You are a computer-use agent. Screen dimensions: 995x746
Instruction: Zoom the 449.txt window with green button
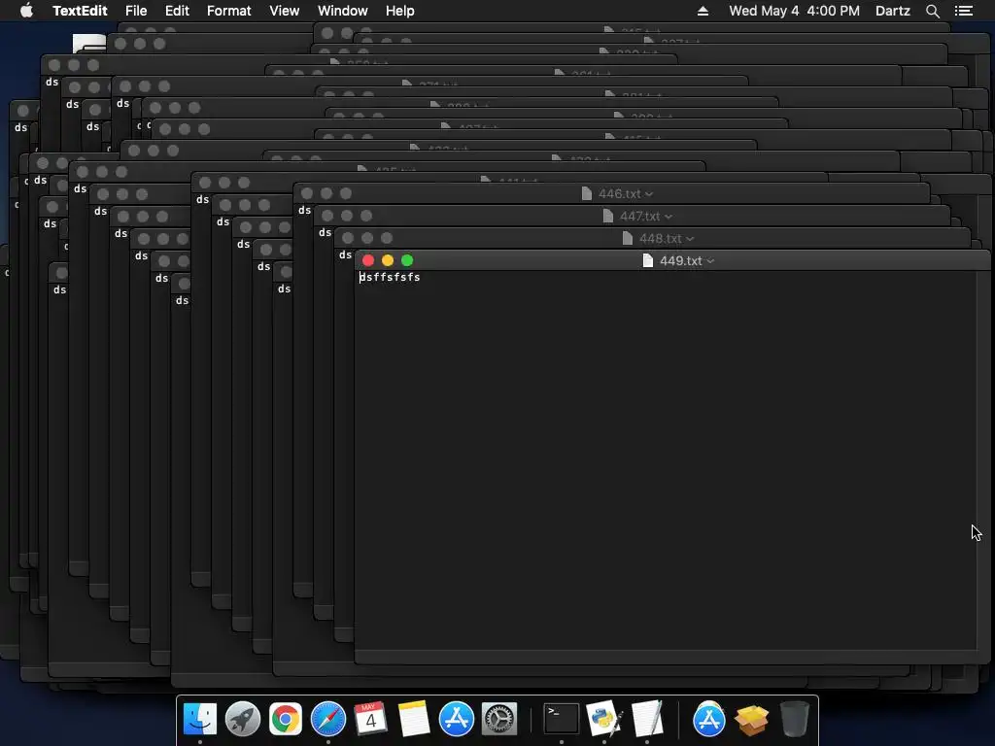(x=407, y=260)
